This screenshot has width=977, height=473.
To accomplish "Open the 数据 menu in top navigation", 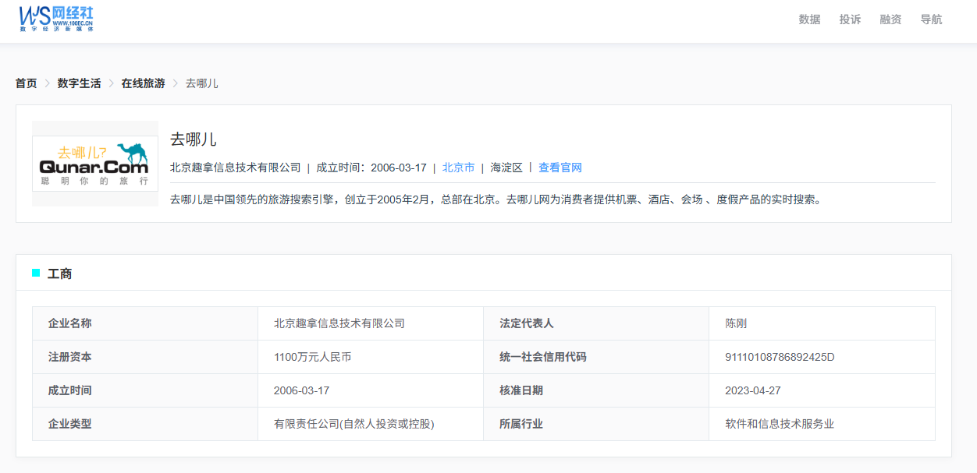I will point(809,19).
